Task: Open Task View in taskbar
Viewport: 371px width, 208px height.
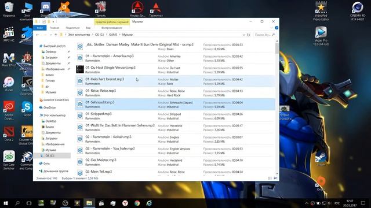Action: tap(29, 203)
